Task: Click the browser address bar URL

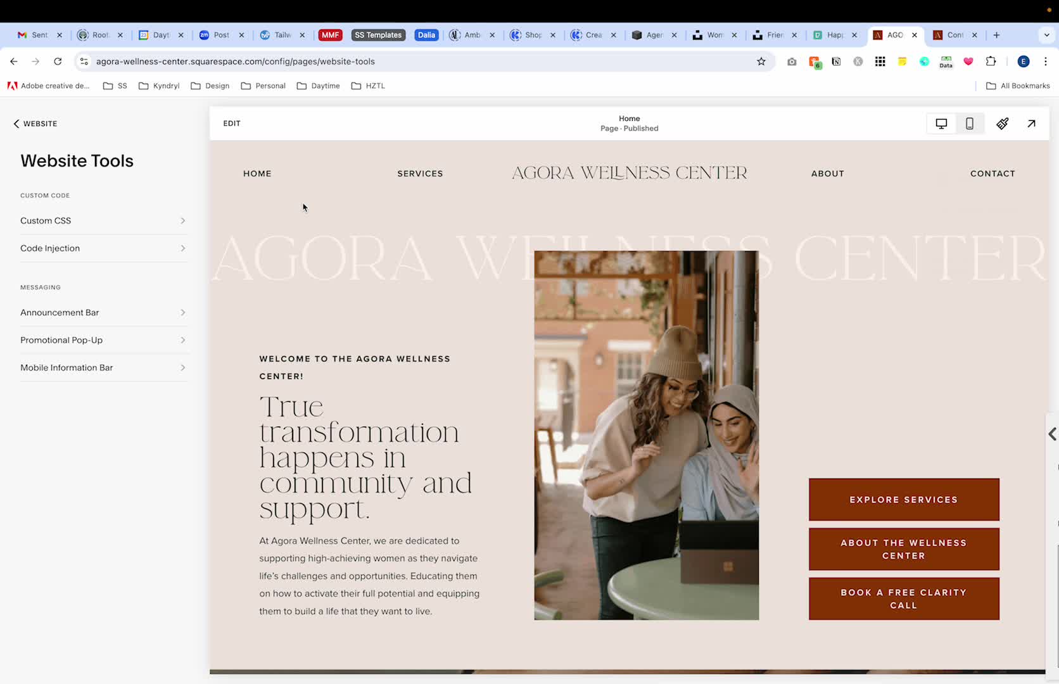Action: [x=236, y=61]
